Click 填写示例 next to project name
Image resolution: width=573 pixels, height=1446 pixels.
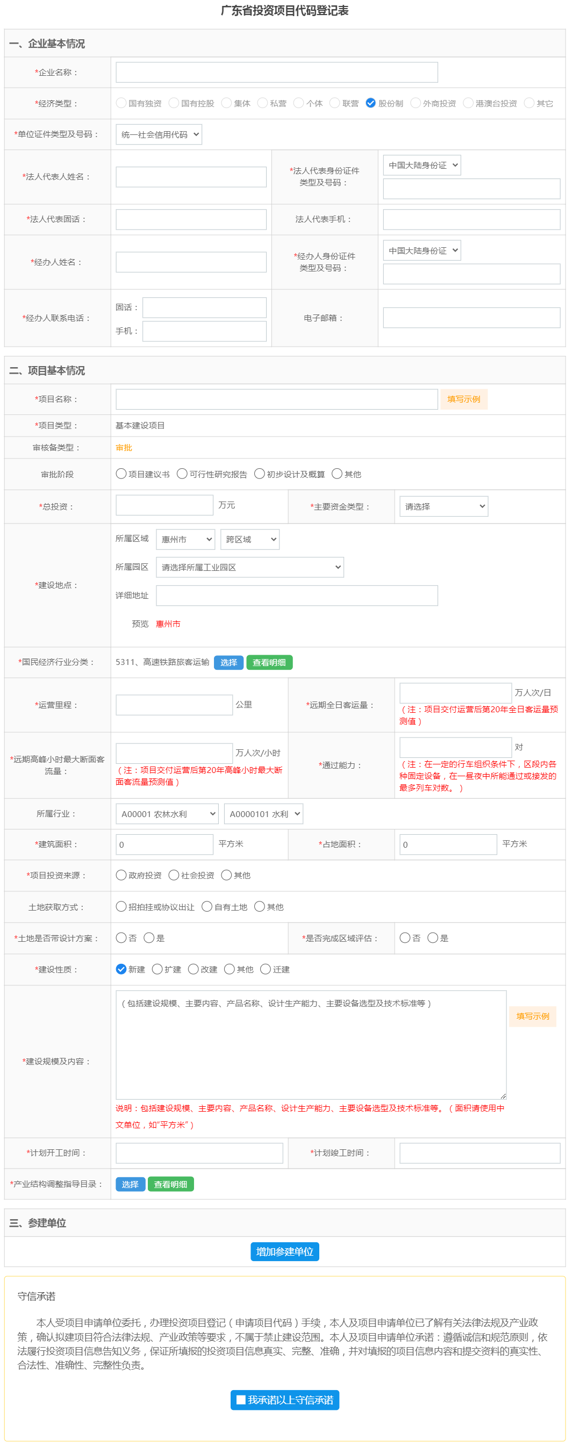pos(463,399)
